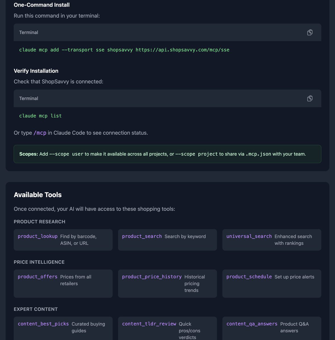Open the product_price_history tool card

click(167, 284)
